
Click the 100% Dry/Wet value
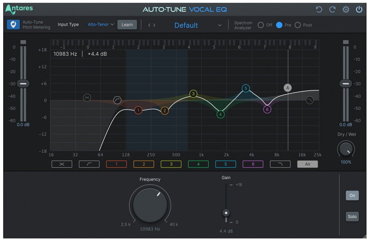click(346, 162)
